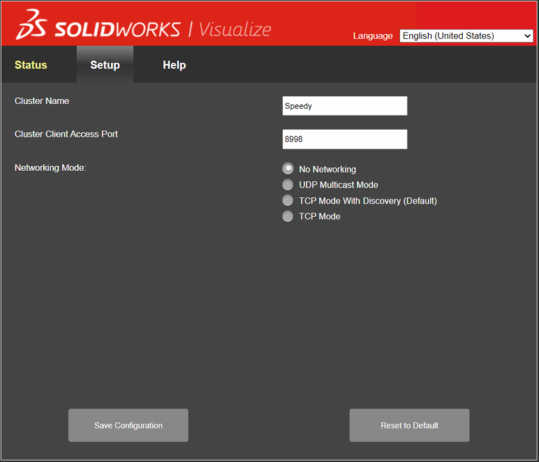539x462 pixels.
Task: Click the port field showing 8998
Action: point(344,139)
